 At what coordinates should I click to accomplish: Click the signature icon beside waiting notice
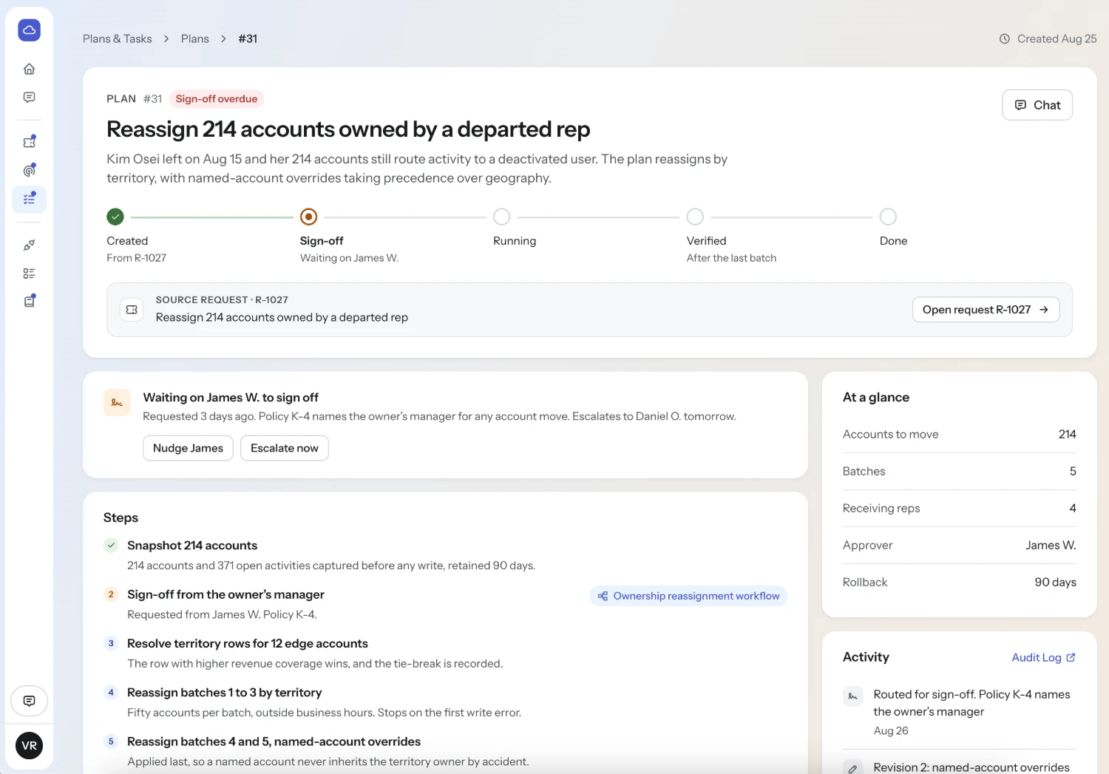[x=117, y=403]
